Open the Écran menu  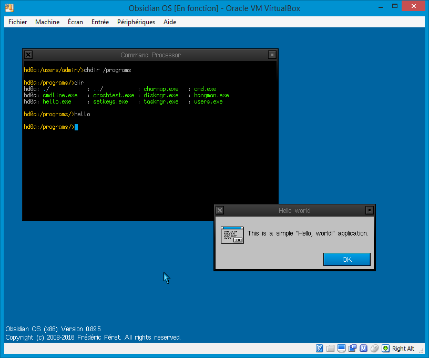tap(75, 22)
